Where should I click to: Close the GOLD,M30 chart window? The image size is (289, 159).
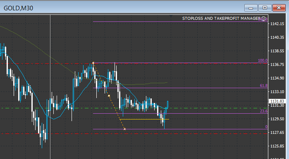click(279, 8)
